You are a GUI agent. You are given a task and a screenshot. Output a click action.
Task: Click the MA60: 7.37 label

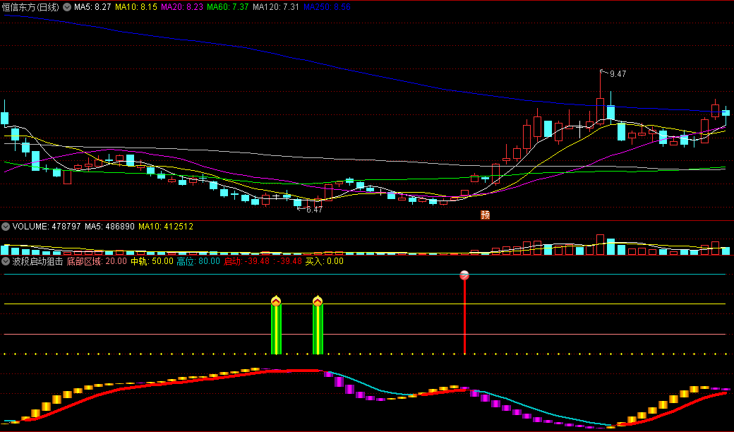[x=228, y=7]
